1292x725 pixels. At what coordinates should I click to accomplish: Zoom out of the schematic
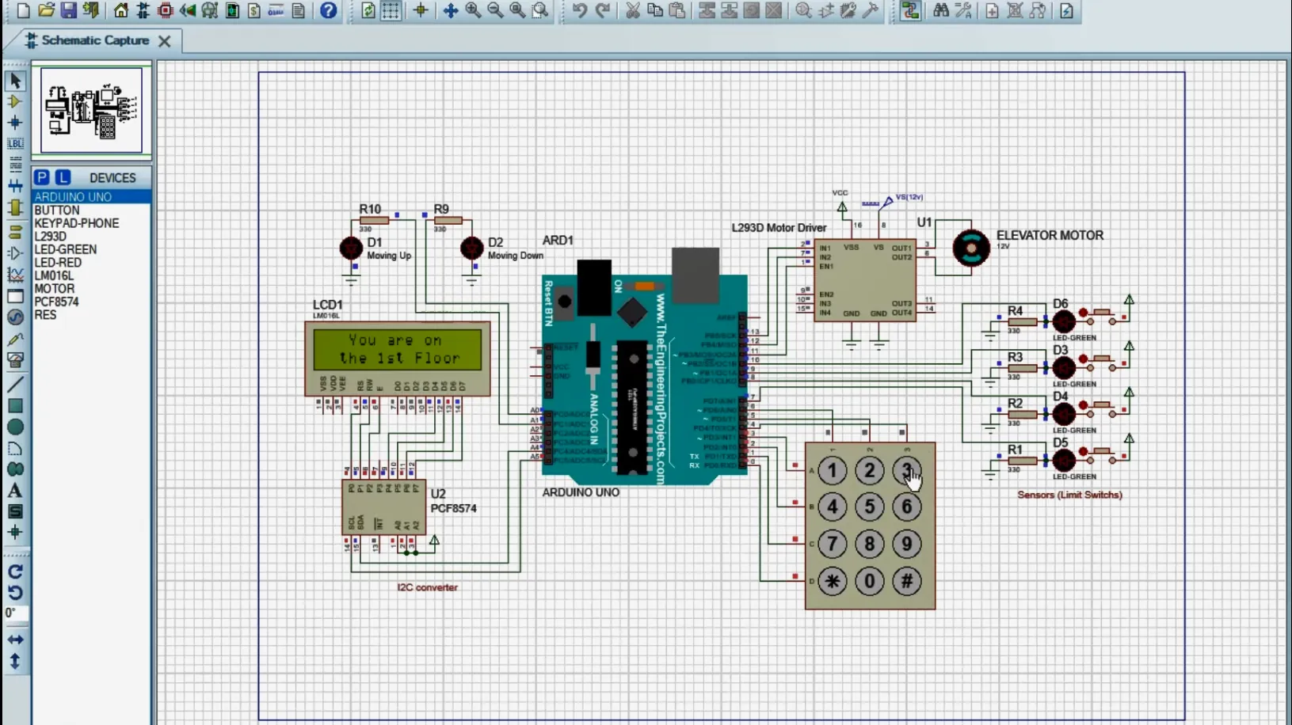(495, 10)
